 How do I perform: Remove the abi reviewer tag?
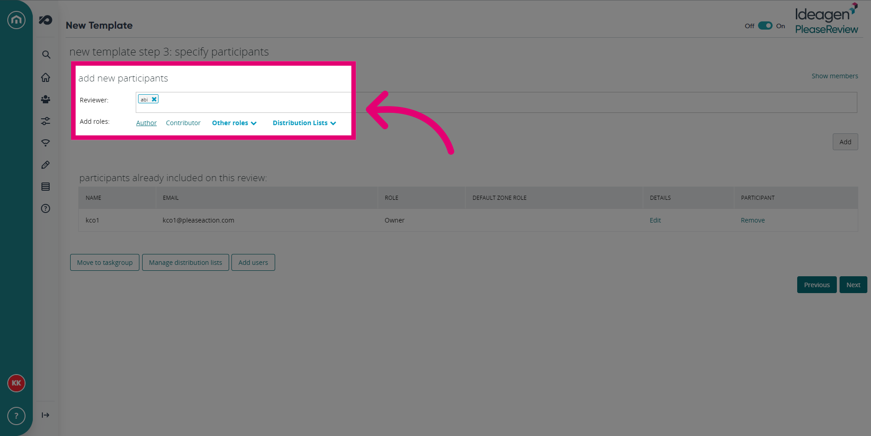point(154,99)
